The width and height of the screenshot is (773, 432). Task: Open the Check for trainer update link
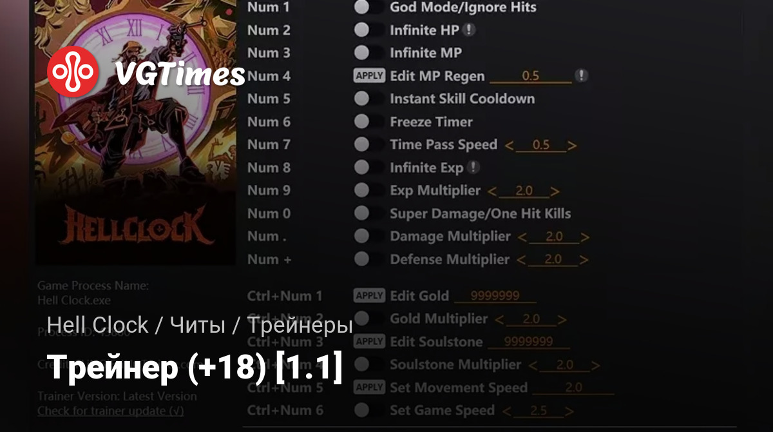click(x=110, y=410)
